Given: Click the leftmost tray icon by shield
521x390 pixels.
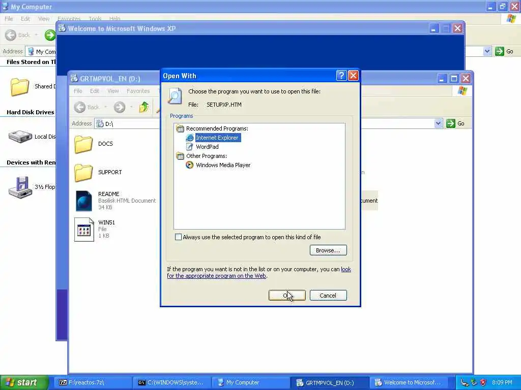Looking at the screenshot, I should click(x=464, y=382).
